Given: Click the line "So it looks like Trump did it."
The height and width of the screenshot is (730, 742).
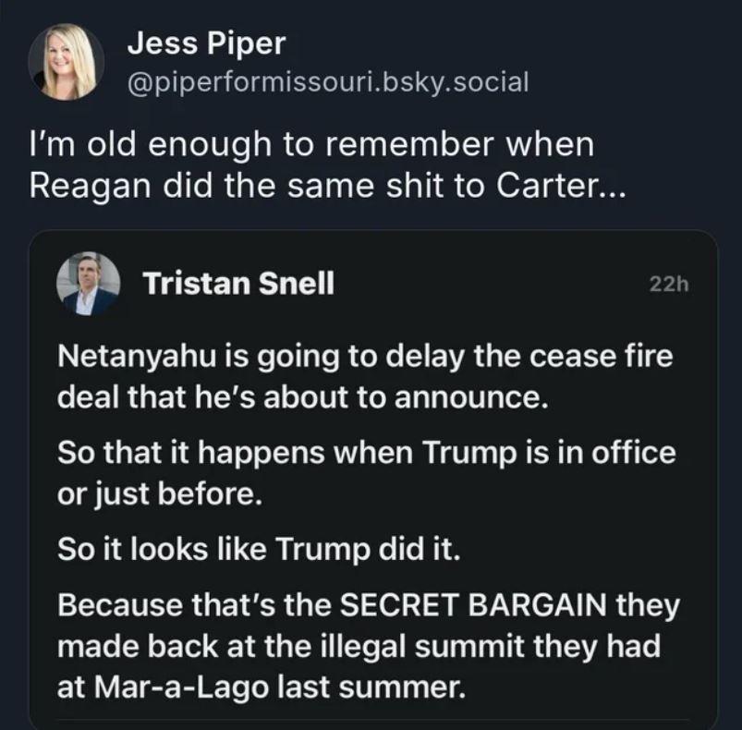Looking at the screenshot, I should 258,550.
